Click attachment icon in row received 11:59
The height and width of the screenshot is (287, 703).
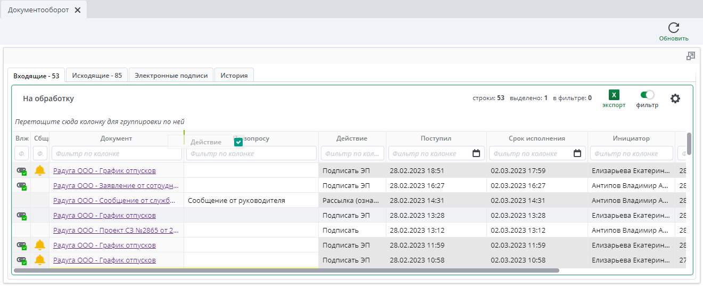(21, 245)
